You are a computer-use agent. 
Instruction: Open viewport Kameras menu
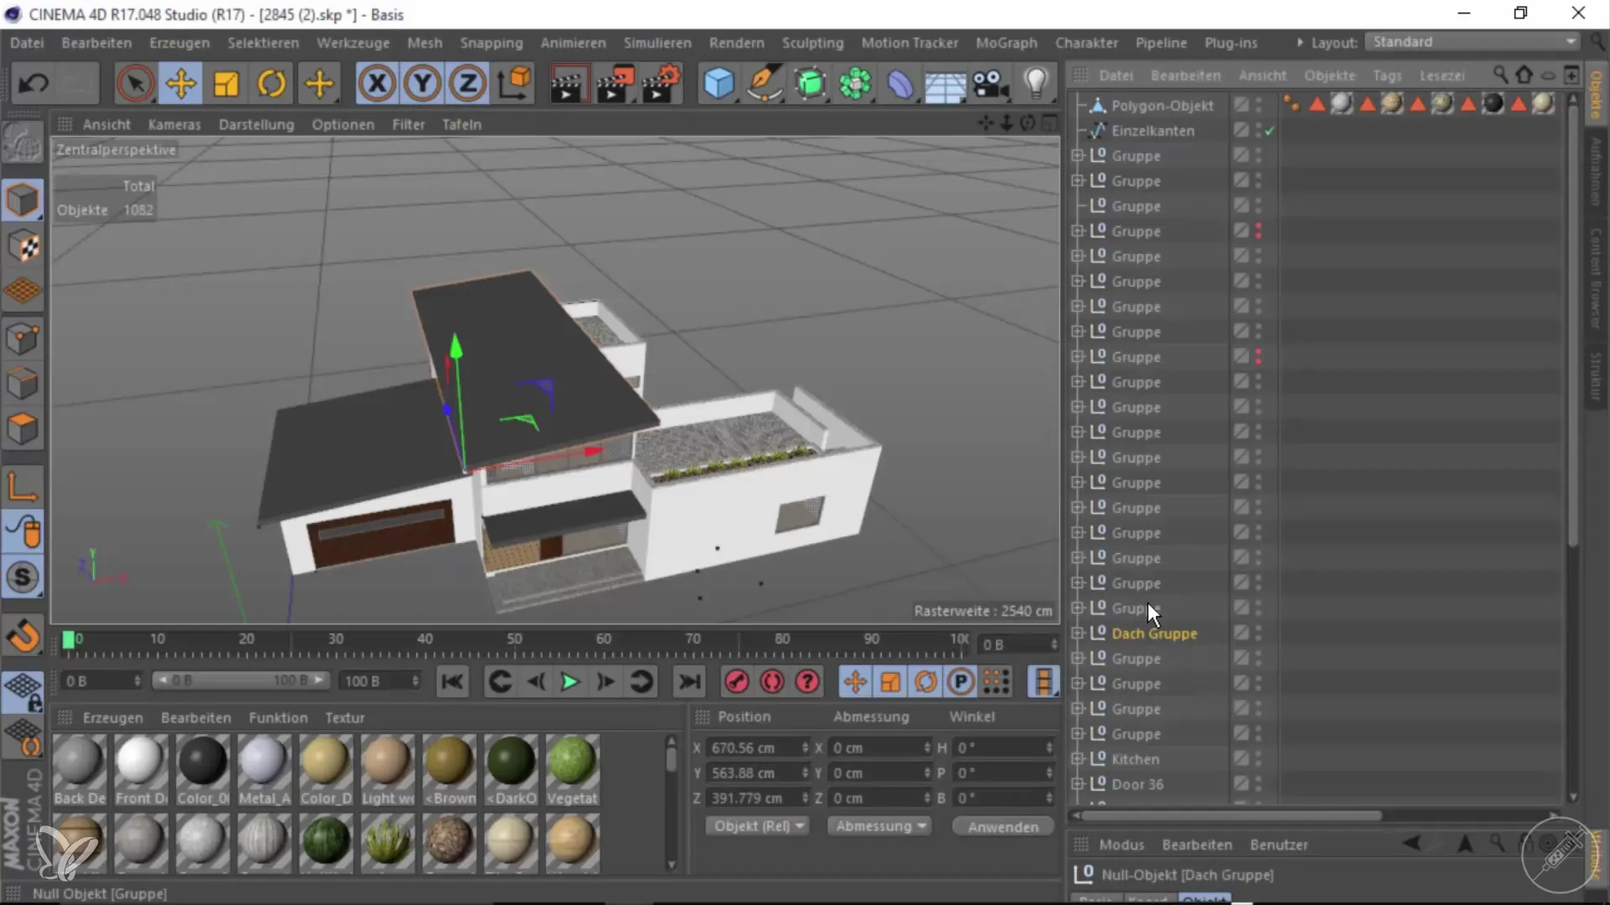[174, 124]
